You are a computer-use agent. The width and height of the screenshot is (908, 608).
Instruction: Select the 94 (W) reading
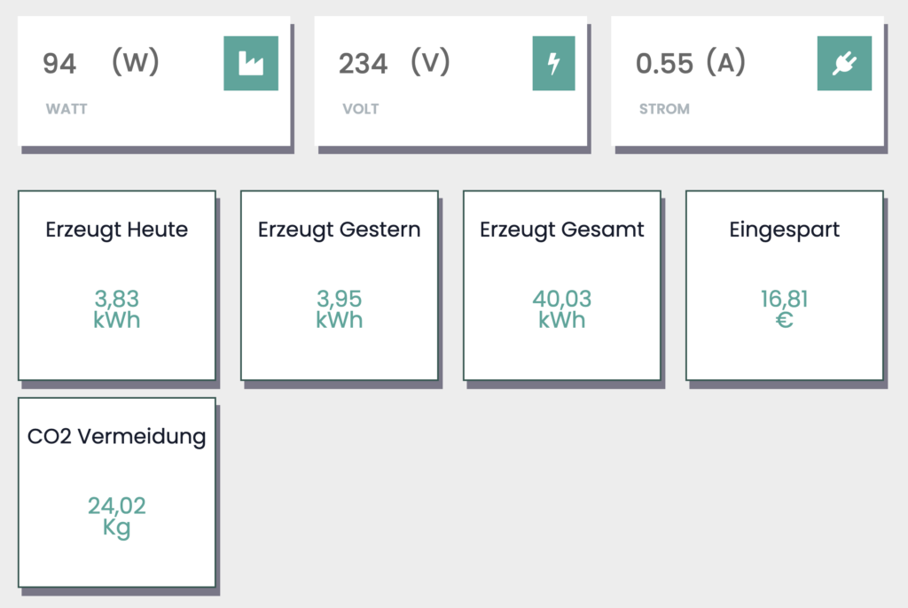click(101, 63)
